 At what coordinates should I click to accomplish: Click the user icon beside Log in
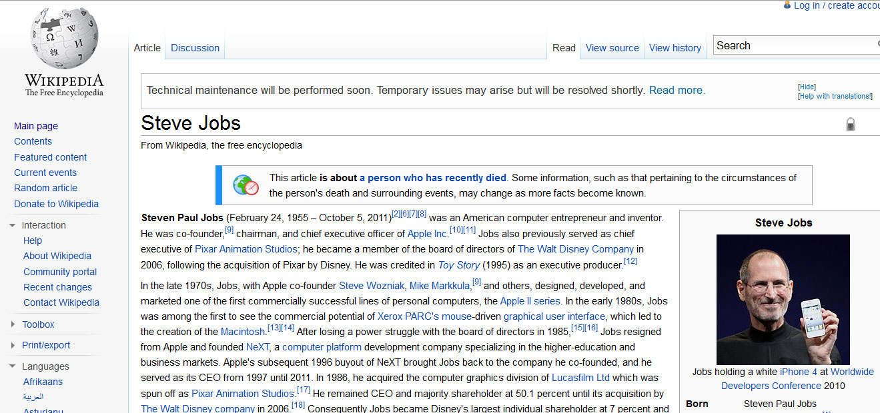tap(787, 5)
